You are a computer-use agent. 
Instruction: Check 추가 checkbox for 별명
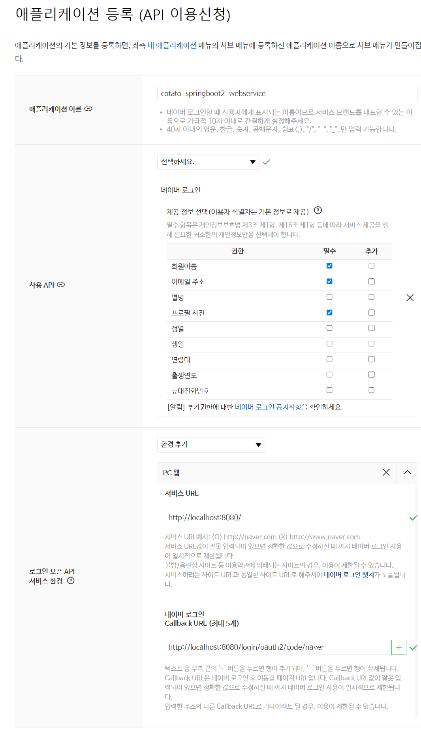coord(372,297)
